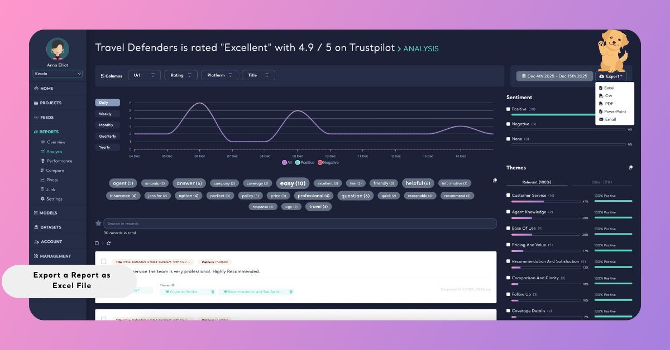Tick the Customer Service theme checkbox
670x350 pixels.
point(508,195)
